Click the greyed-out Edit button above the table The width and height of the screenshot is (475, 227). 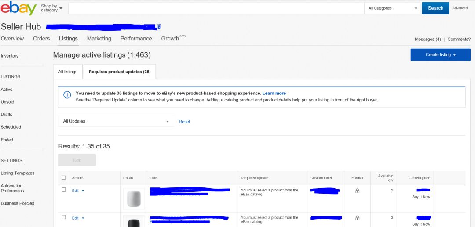77,160
